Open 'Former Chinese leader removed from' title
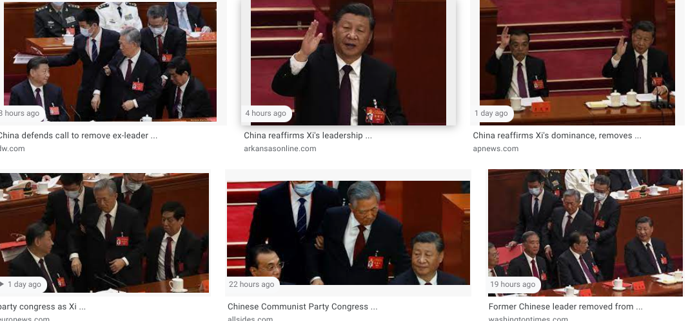The width and height of the screenshot is (688, 321). pyautogui.click(x=565, y=307)
